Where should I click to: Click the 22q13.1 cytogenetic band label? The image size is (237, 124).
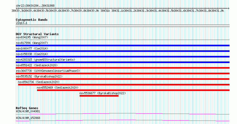coord(22,23)
